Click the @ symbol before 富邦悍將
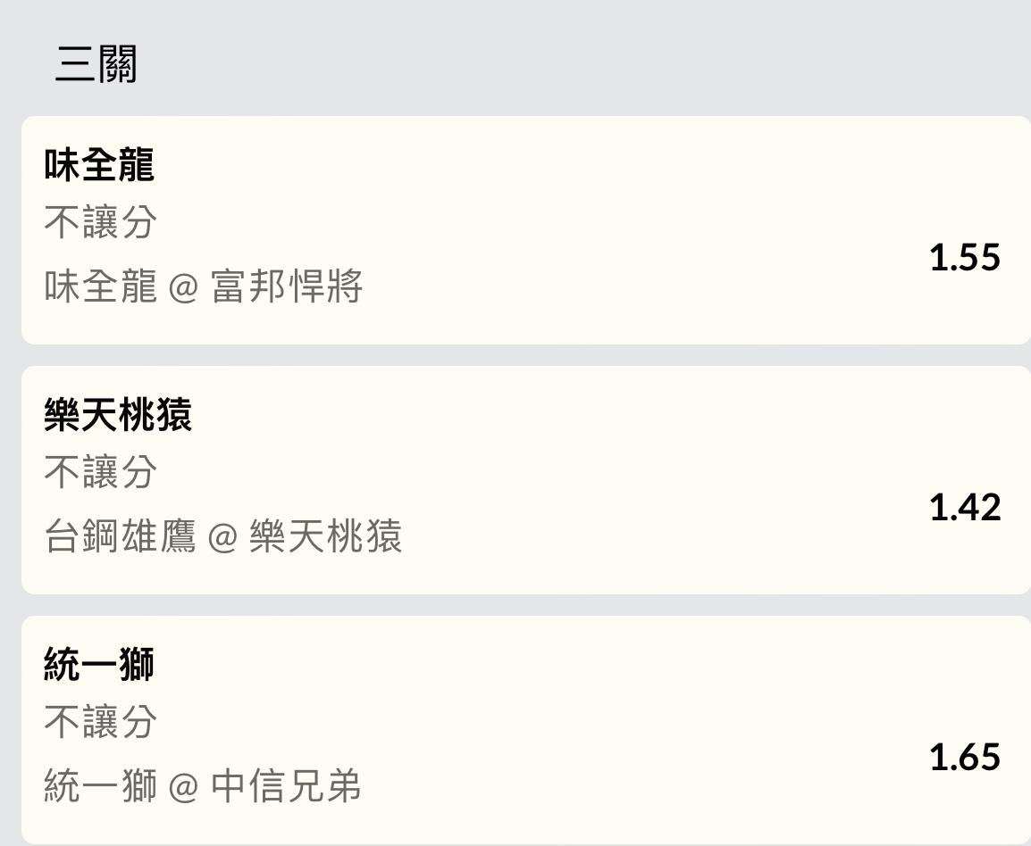1031x846 pixels. (x=183, y=288)
